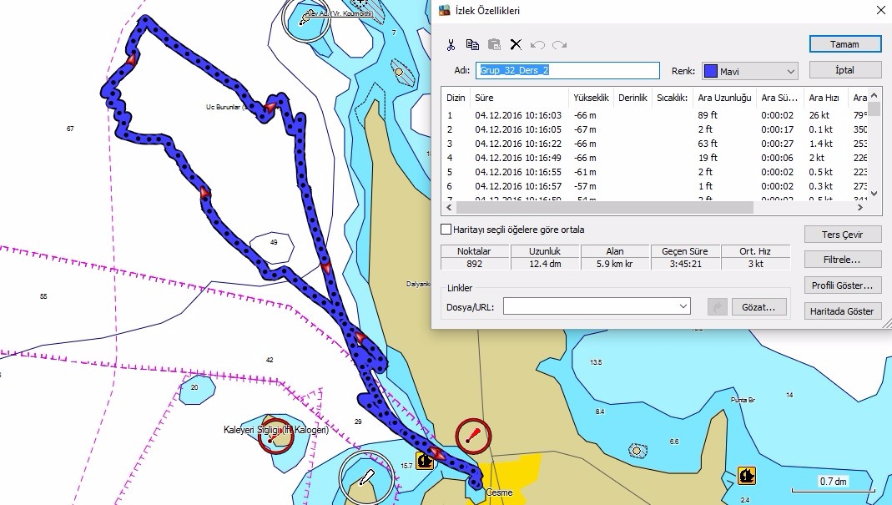
Task: Open Profili Göster... button
Action: tap(843, 285)
